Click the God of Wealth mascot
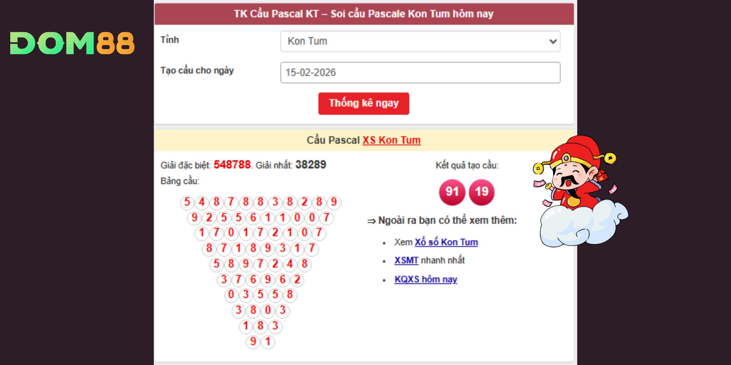Screen dimensions: 731x365 [580, 191]
